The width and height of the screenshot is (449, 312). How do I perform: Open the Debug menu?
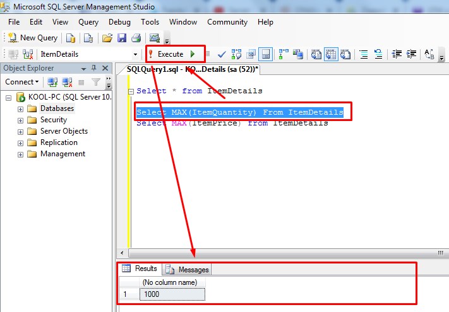tap(119, 22)
